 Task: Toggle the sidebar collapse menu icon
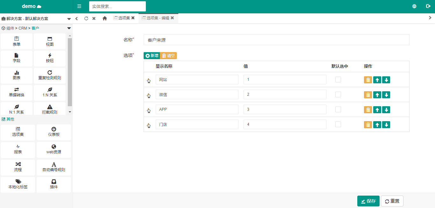pos(79,6)
